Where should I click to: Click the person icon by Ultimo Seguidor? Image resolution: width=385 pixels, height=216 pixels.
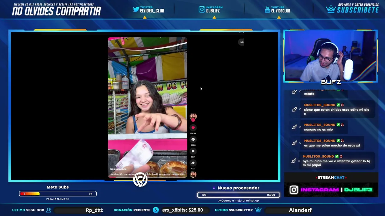[x=49, y=210]
